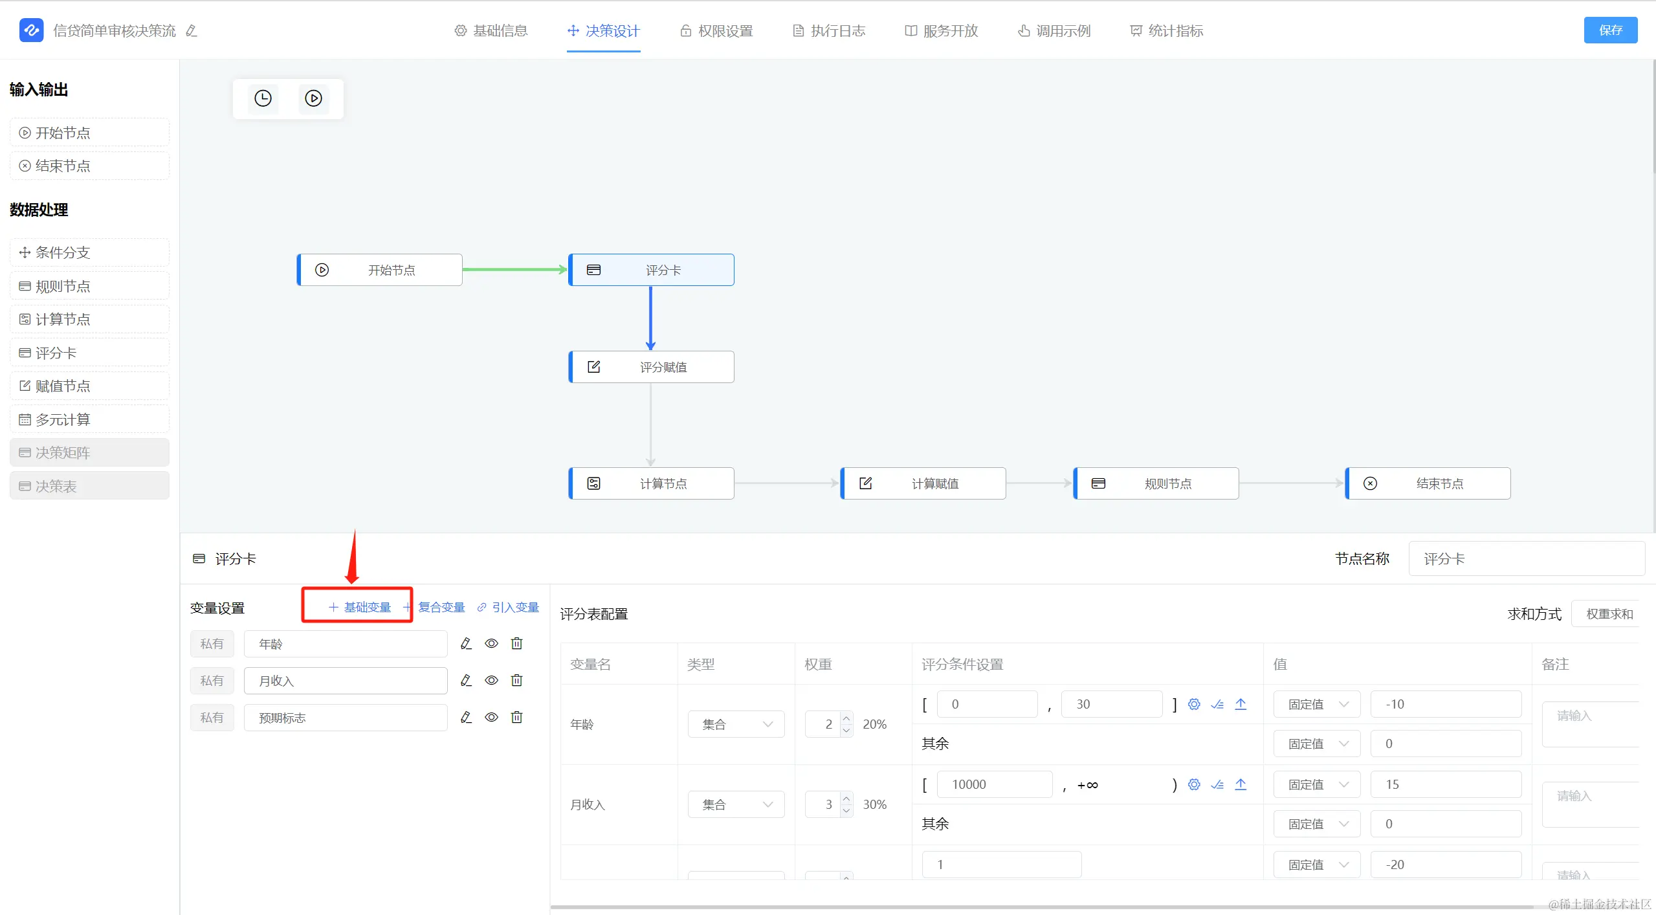Click the upload arrow icon in 月收入 condition row
1656x915 pixels.
1241,784
